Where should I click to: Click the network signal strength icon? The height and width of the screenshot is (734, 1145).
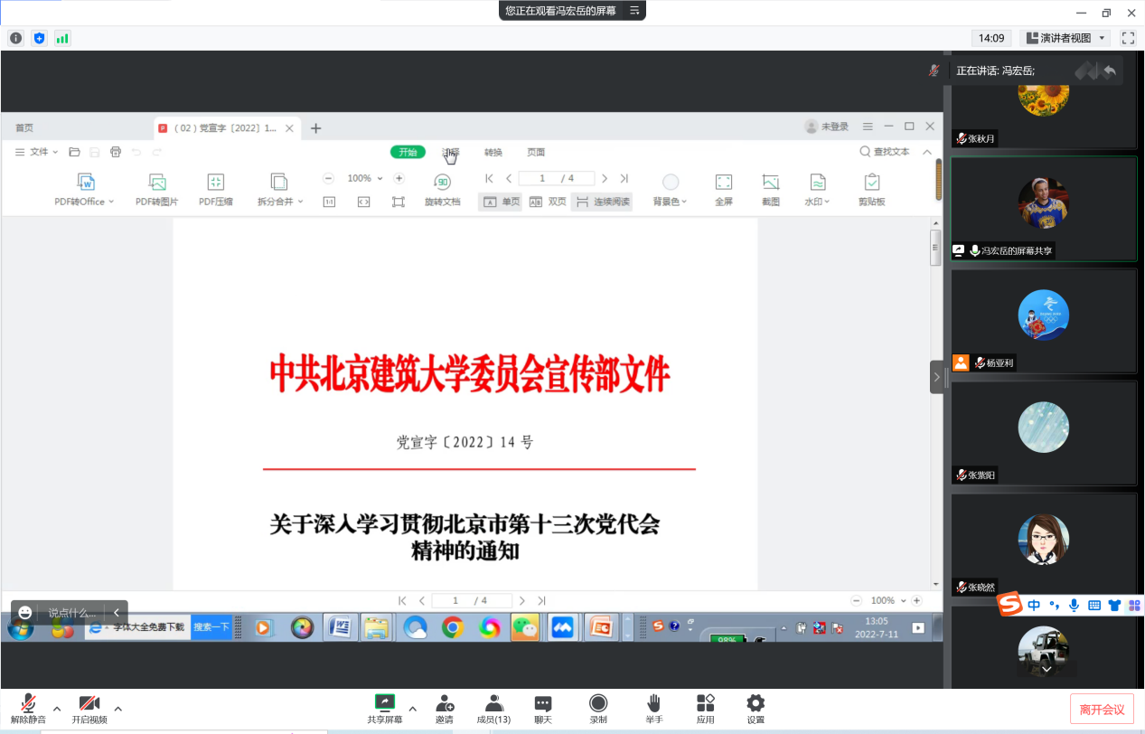point(62,38)
